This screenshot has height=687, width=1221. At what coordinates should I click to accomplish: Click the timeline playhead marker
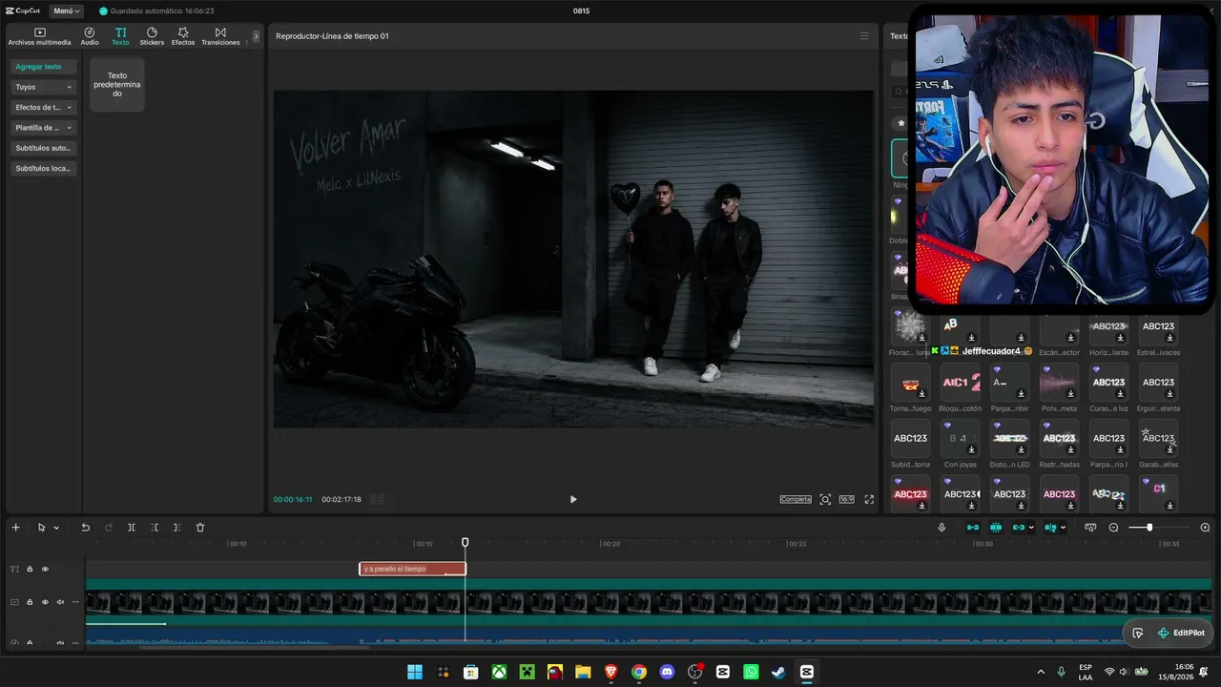[x=466, y=542]
